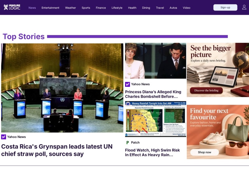Image resolution: width=249 pixels, height=186 pixels.
Task: Click the Yahoo News label under UN photo
Action: [x=16, y=137]
